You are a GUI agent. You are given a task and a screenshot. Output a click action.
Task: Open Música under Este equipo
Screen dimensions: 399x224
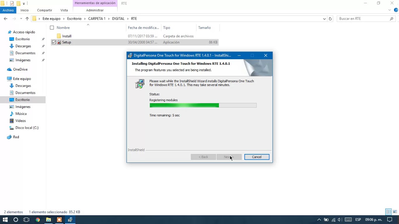(x=21, y=114)
